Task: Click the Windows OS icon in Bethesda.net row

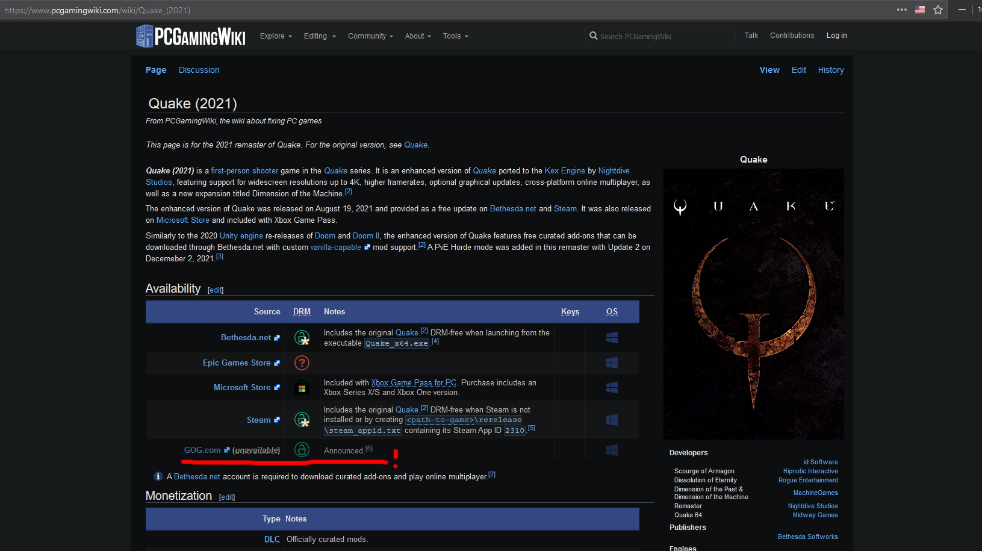Action: [612, 338]
